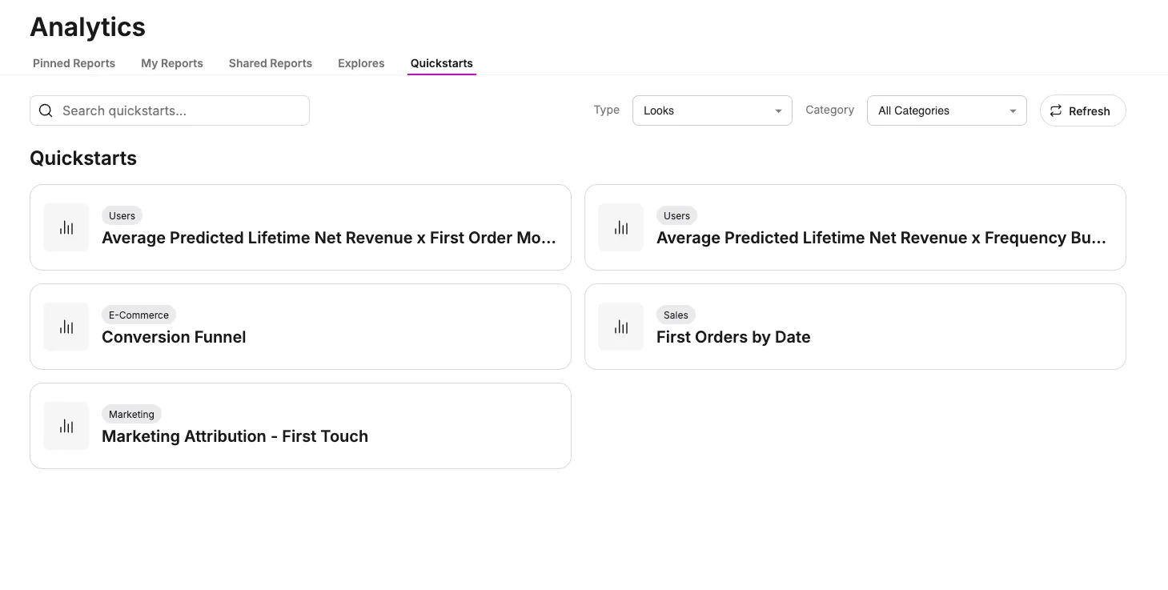Image resolution: width=1168 pixels, height=590 pixels.
Task: Switch to the Pinned Reports tab
Action: coord(74,63)
